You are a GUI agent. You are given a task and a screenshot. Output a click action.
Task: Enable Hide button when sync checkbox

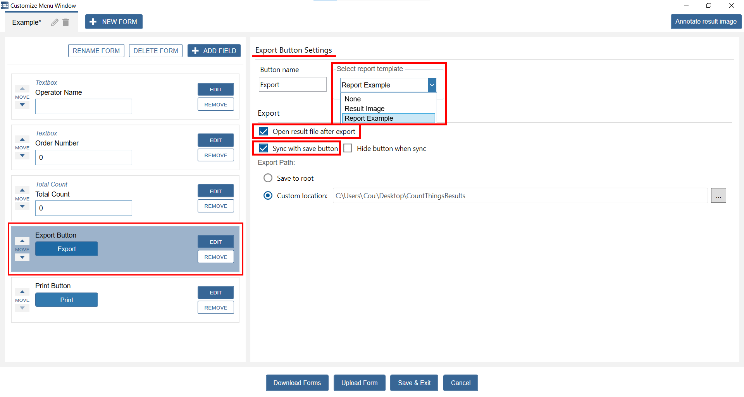(x=348, y=148)
